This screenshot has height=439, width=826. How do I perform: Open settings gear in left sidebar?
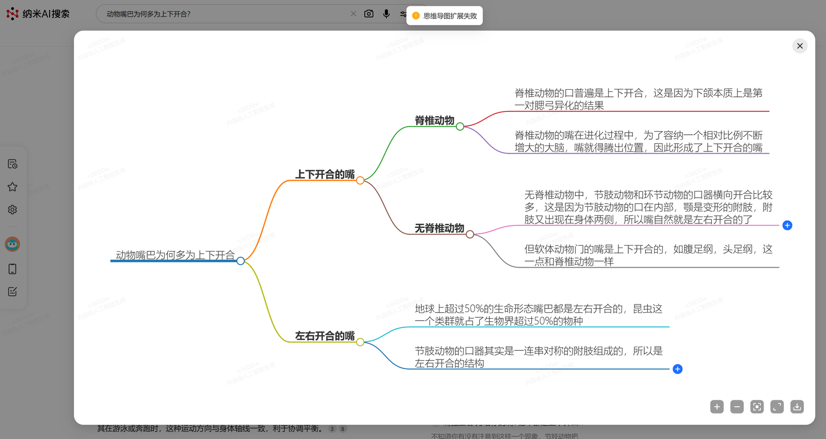pyautogui.click(x=12, y=210)
